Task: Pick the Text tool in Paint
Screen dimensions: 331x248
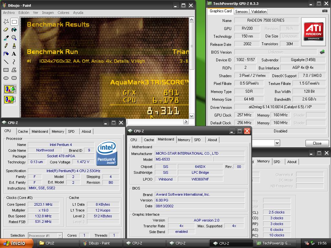Action: pos(14,54)
